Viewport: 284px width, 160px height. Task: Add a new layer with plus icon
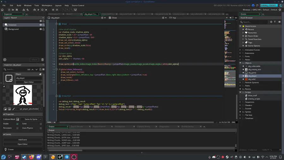[5, 60]
